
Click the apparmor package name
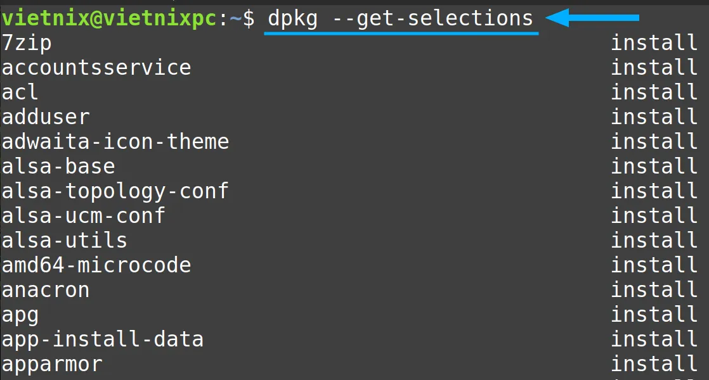click(52, 365)
